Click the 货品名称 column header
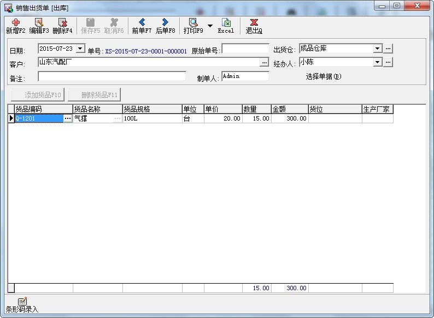The height and width of the screenshot is (318, 434). tap(97, 109)
